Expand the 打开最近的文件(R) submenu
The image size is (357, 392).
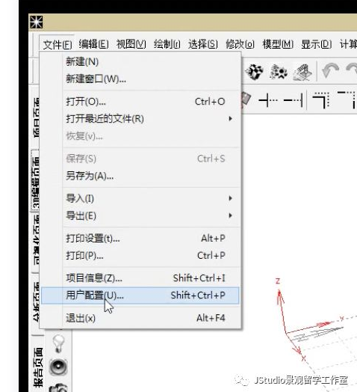tap(140, 119)
